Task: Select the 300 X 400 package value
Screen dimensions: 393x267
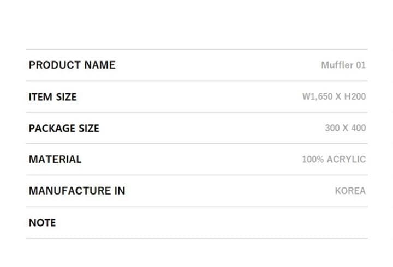Action: 345,129
